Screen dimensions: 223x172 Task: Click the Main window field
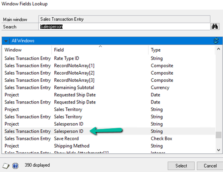click(124, 19)
